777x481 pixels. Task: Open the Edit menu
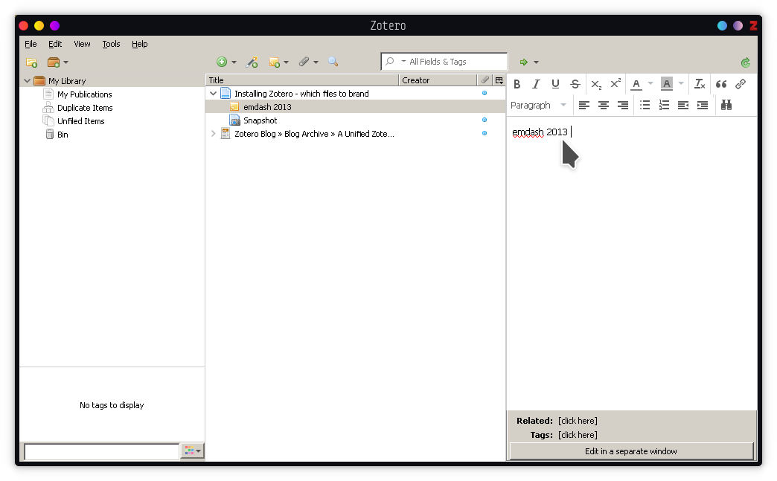[x=55, y=44]
